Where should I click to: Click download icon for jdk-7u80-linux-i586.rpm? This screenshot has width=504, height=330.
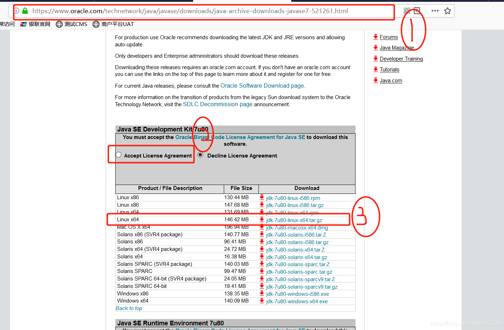[x=262, y=197]
